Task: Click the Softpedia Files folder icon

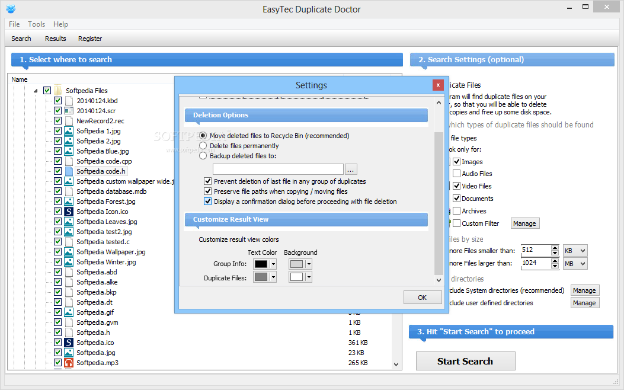Action: [x=58, y=90]
